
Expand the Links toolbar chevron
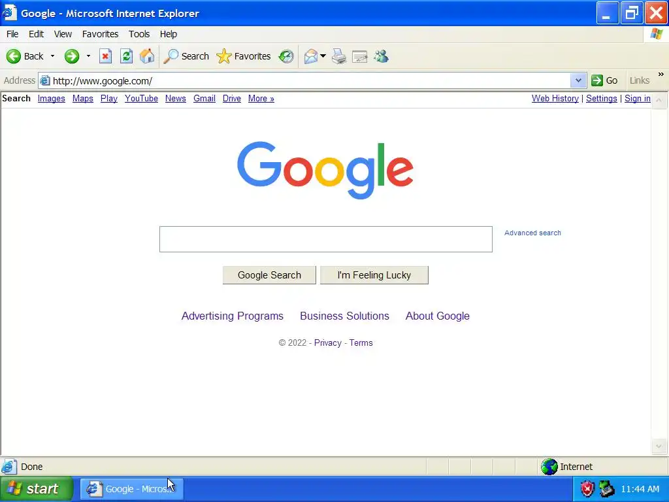(x=661, y=75)
